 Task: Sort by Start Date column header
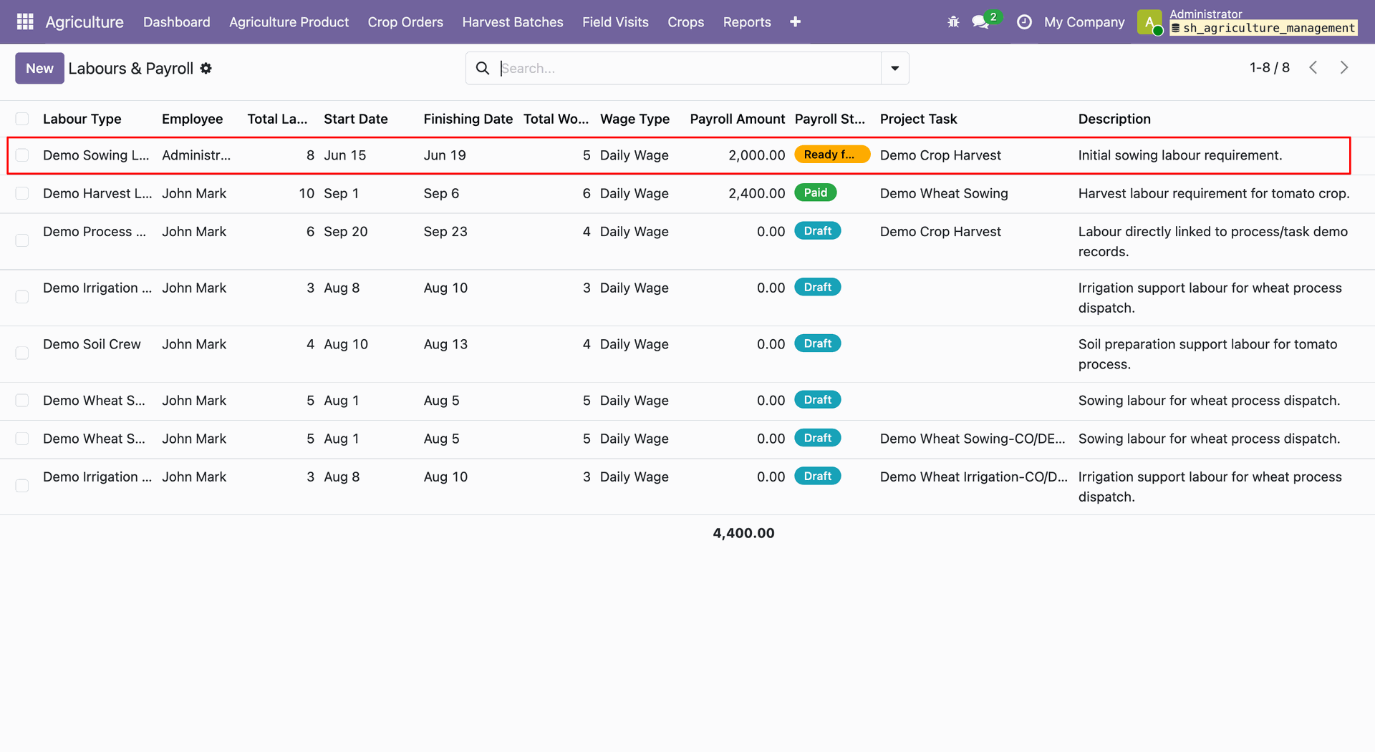tap(356, 119)
